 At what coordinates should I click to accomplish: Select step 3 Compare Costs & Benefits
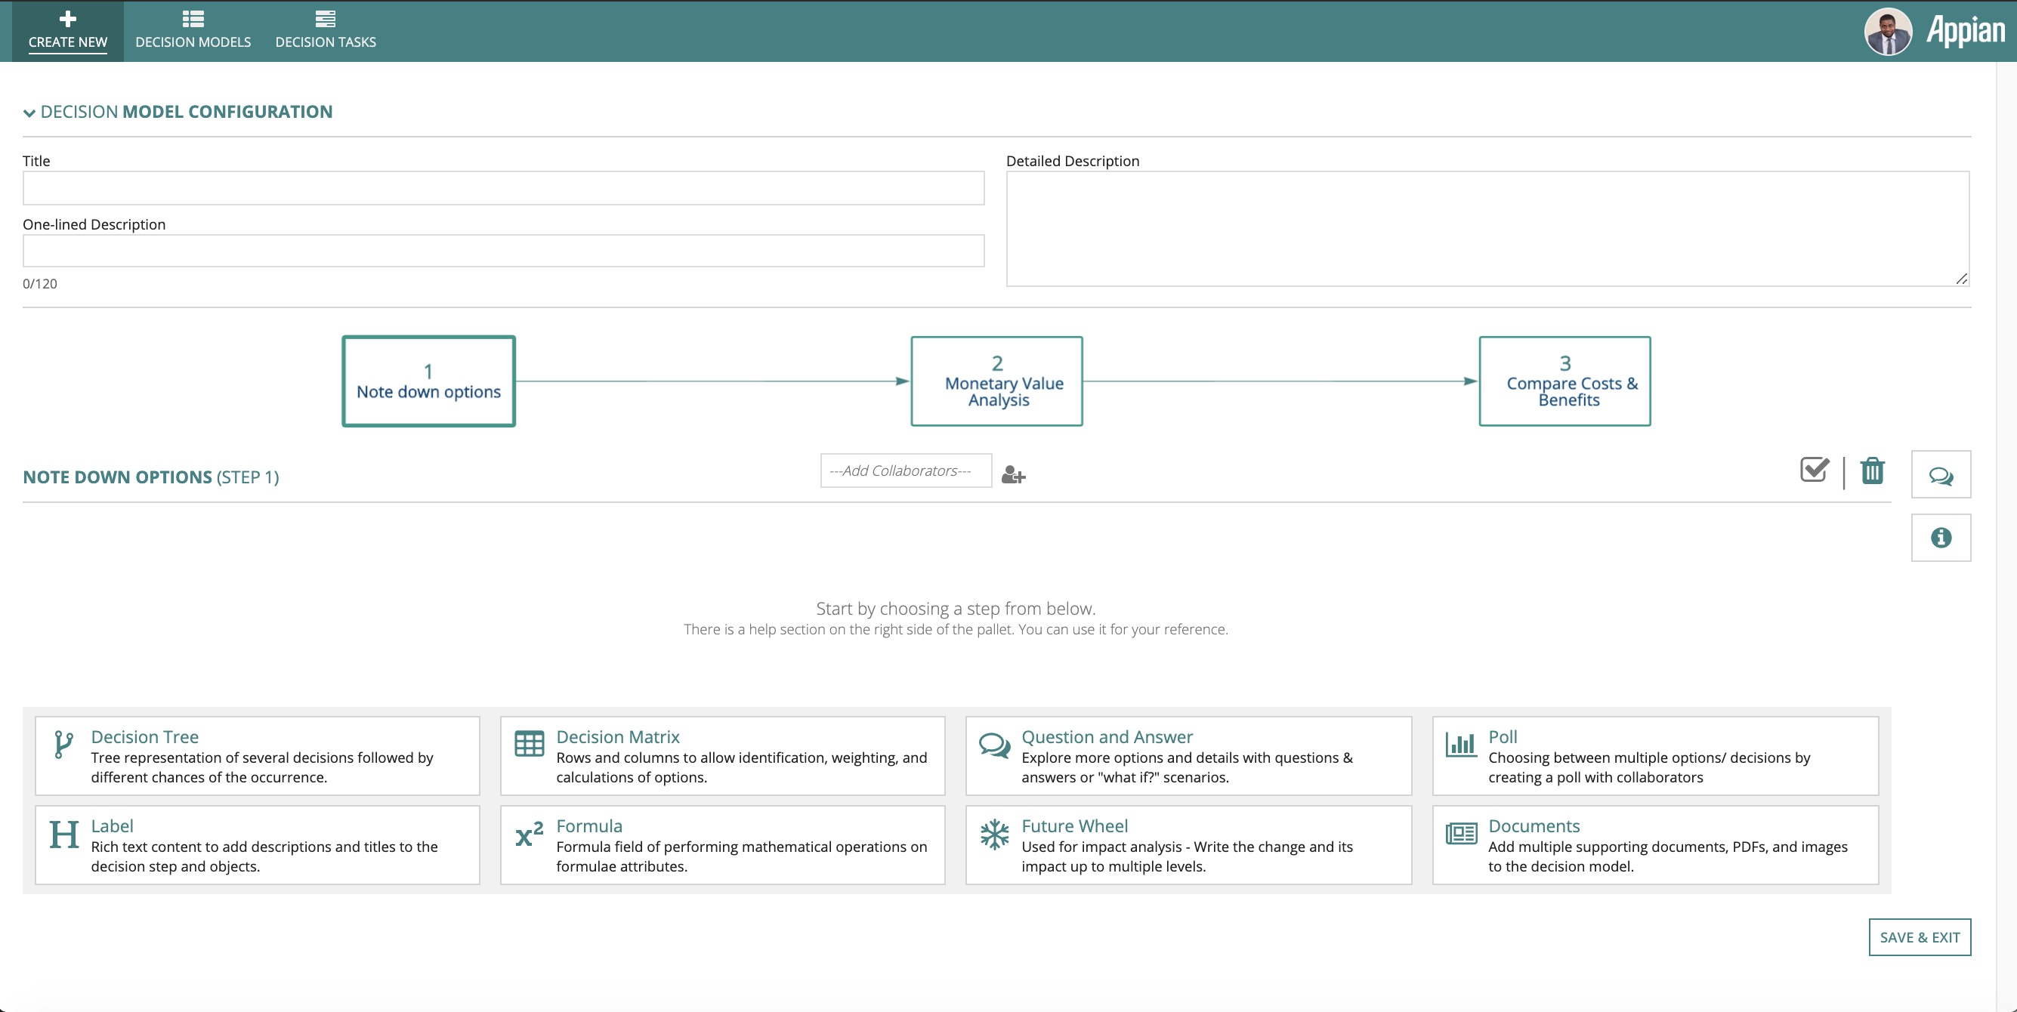click(1564, 381)
